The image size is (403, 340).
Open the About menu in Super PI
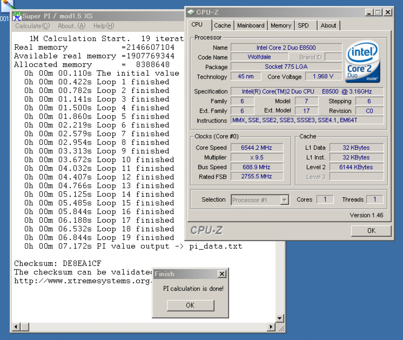click(x=72, y=26)
